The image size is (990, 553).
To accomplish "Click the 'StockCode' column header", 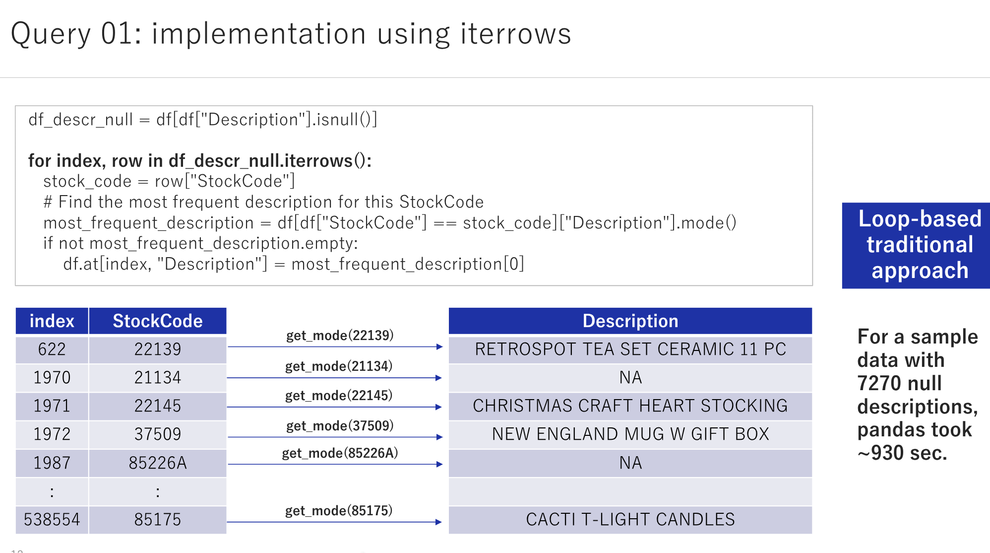I will [158, 321].
